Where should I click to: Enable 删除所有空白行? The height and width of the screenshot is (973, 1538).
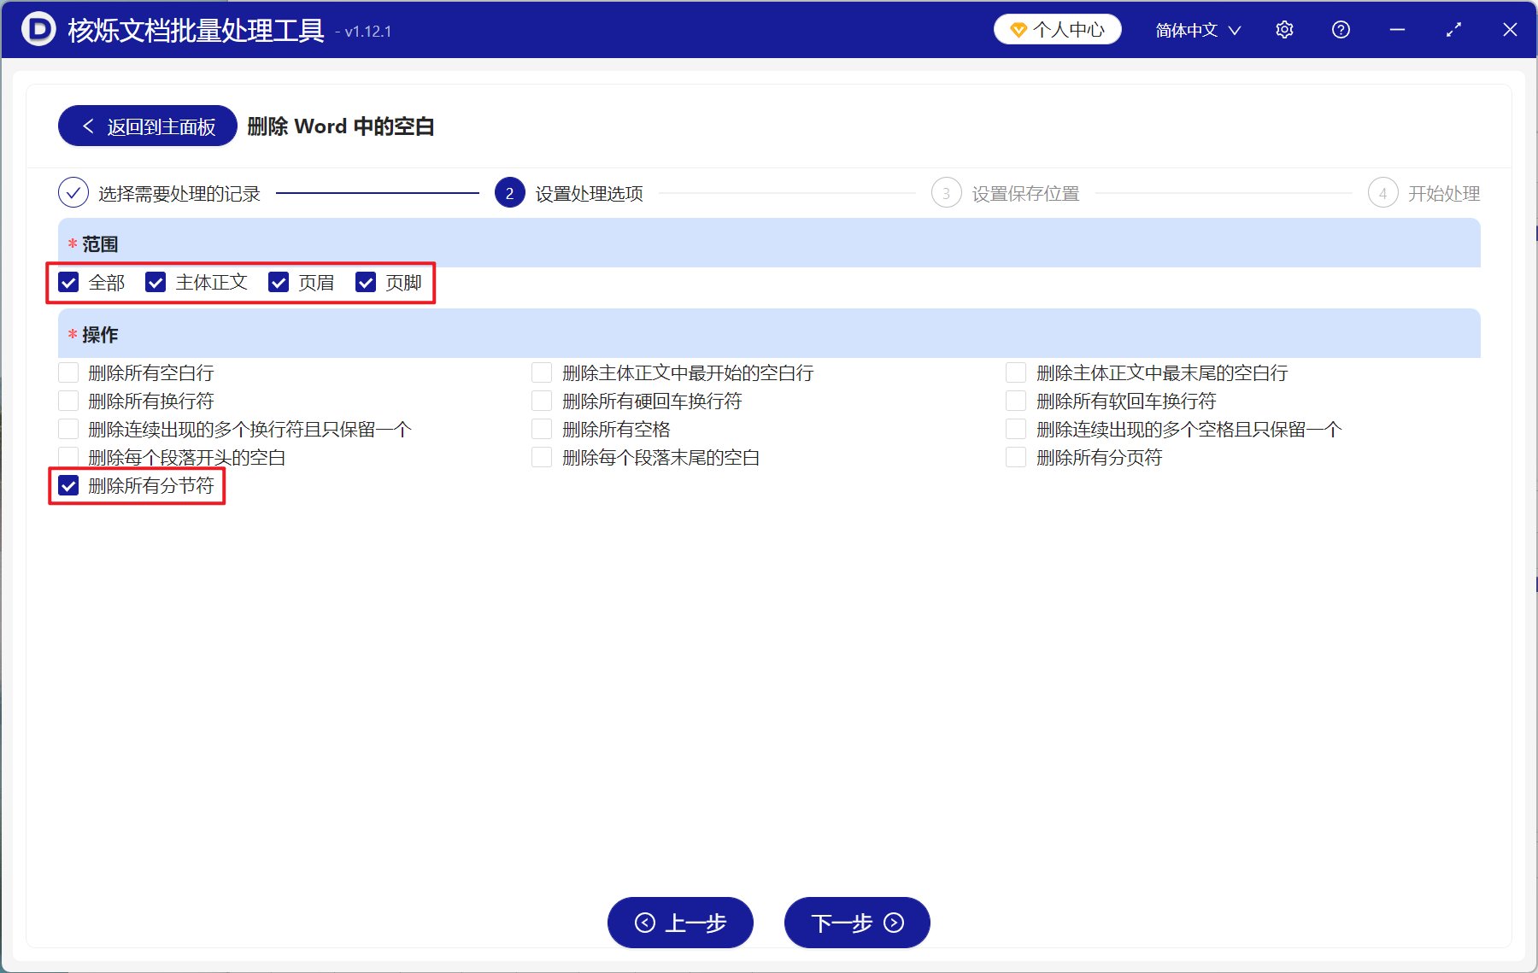tap(68, 372)
